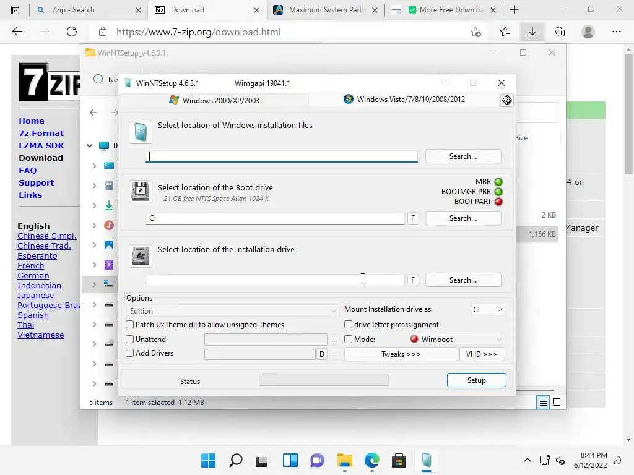
Task: Expand the Pictures tree node in Explorer
Action: (94, 245)
